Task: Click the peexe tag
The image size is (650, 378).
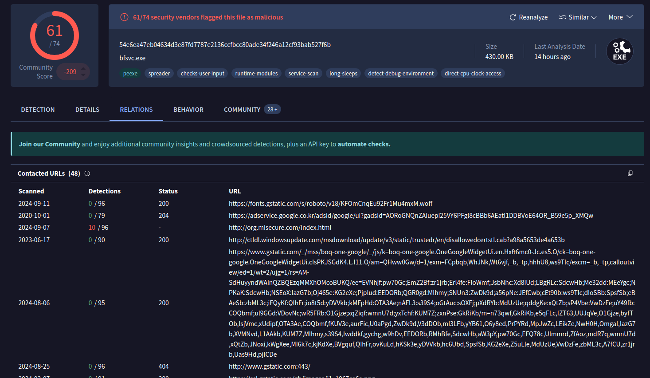Action: pyautogui.click(x=130, y=74)
